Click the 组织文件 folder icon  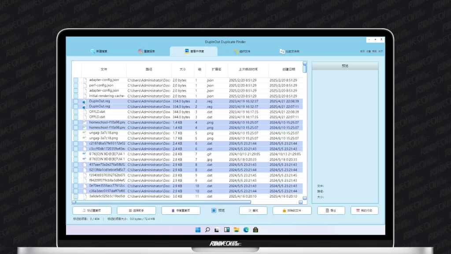236,52
